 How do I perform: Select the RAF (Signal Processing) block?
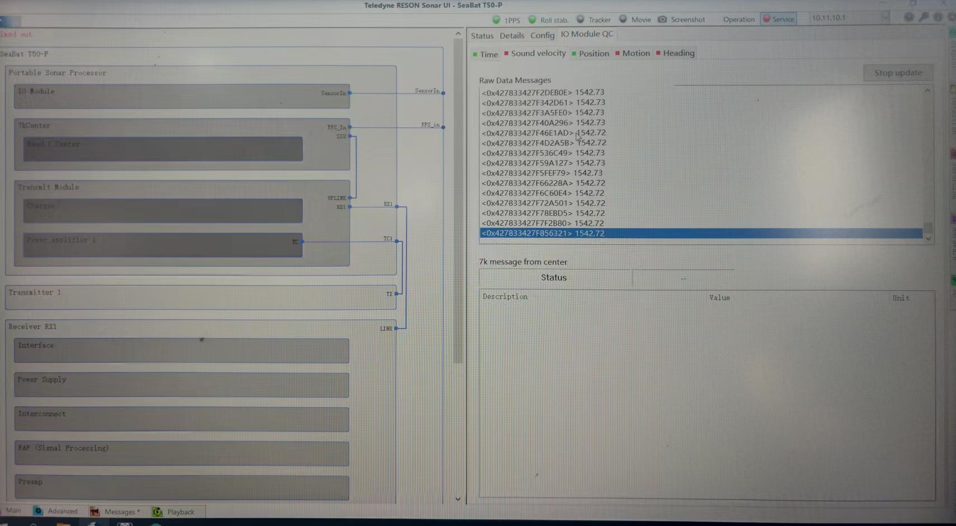(182, 453)
